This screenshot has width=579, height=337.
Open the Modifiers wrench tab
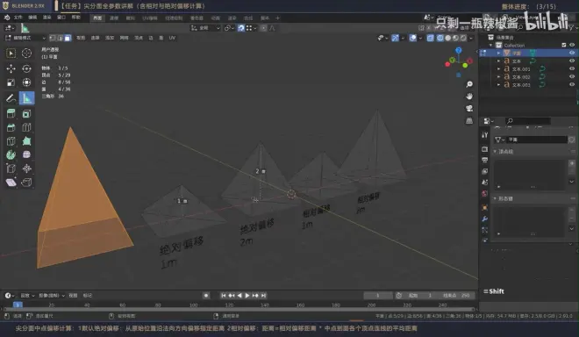[485, 219]
